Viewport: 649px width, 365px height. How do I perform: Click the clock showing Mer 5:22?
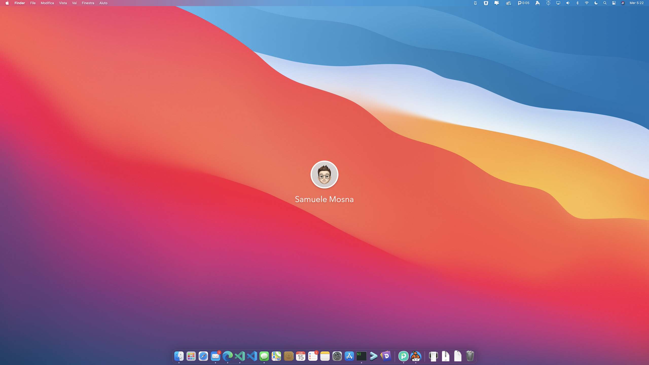(x=636, y=3)
